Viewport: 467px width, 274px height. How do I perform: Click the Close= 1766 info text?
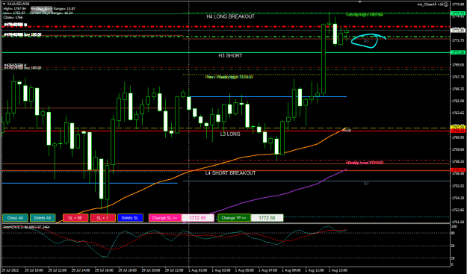pyautogui.click(x=13, y=18)
